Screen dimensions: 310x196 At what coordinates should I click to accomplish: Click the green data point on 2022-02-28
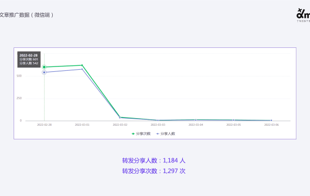[x=44, y=67]
